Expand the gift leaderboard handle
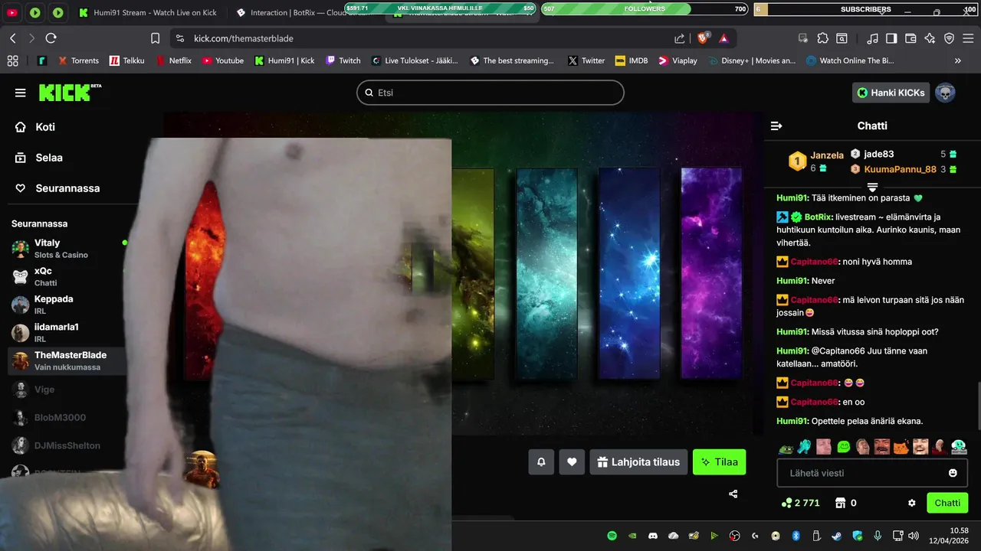 pos(872,187)
